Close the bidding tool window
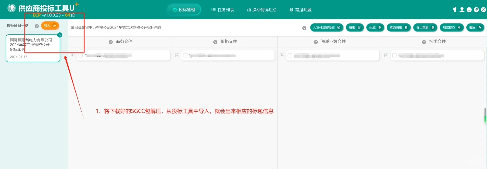 [x=483, y=10]
